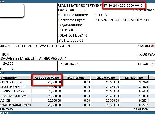This screenshot has height=116, width=155.
Task: Click the DISCRETIONARY authority row name
Action: [x=12, y=91]
